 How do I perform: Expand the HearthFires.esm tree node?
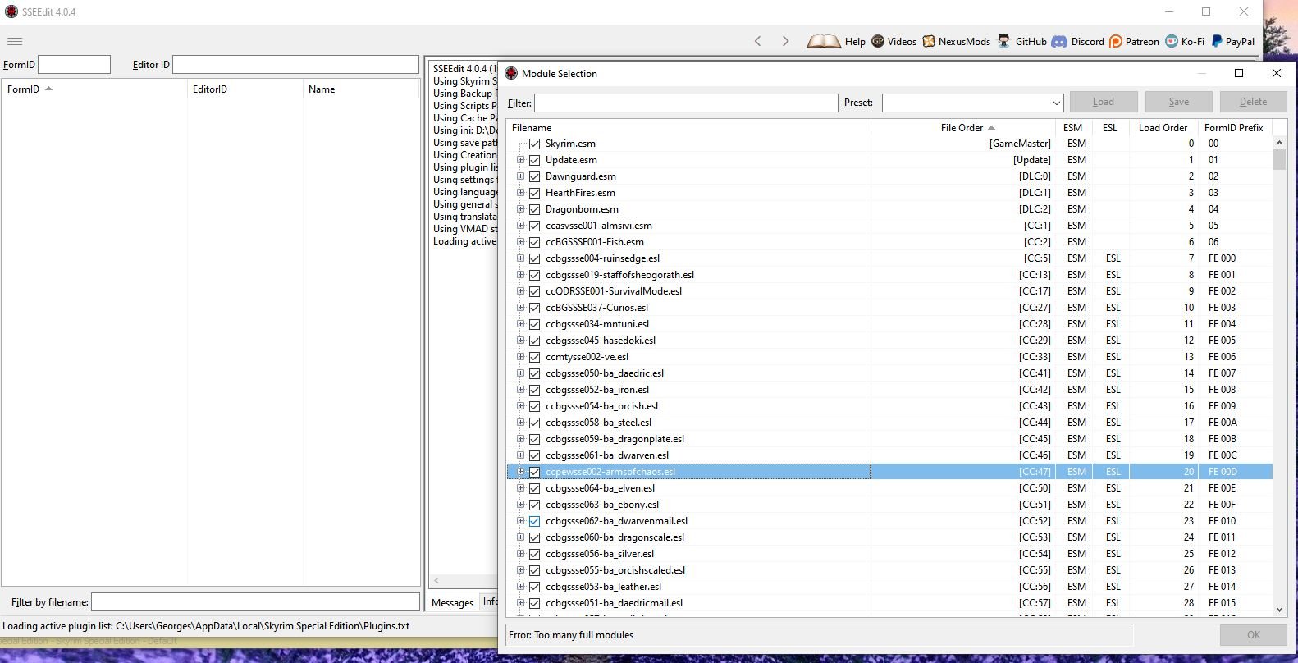pos(520,193)
